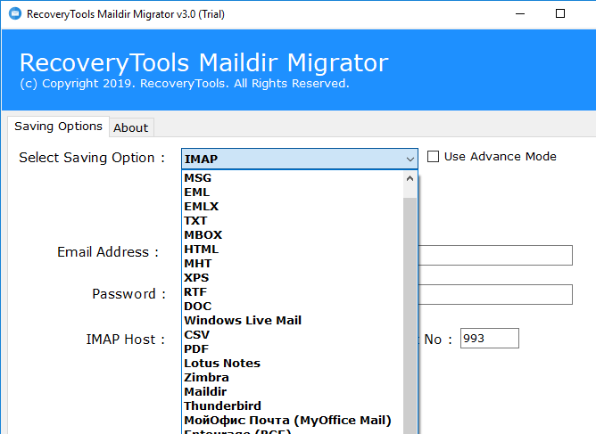Choose XPS saving format
Viewport: 596px width, 434px height.
pos(293,277)
